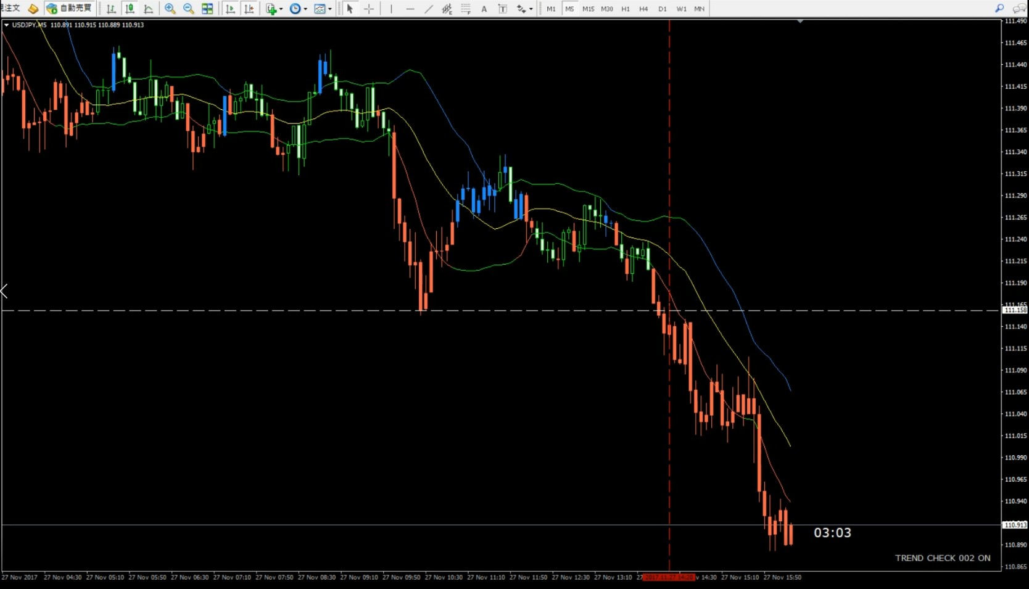Click the 111.265 price scale label

1015,217
